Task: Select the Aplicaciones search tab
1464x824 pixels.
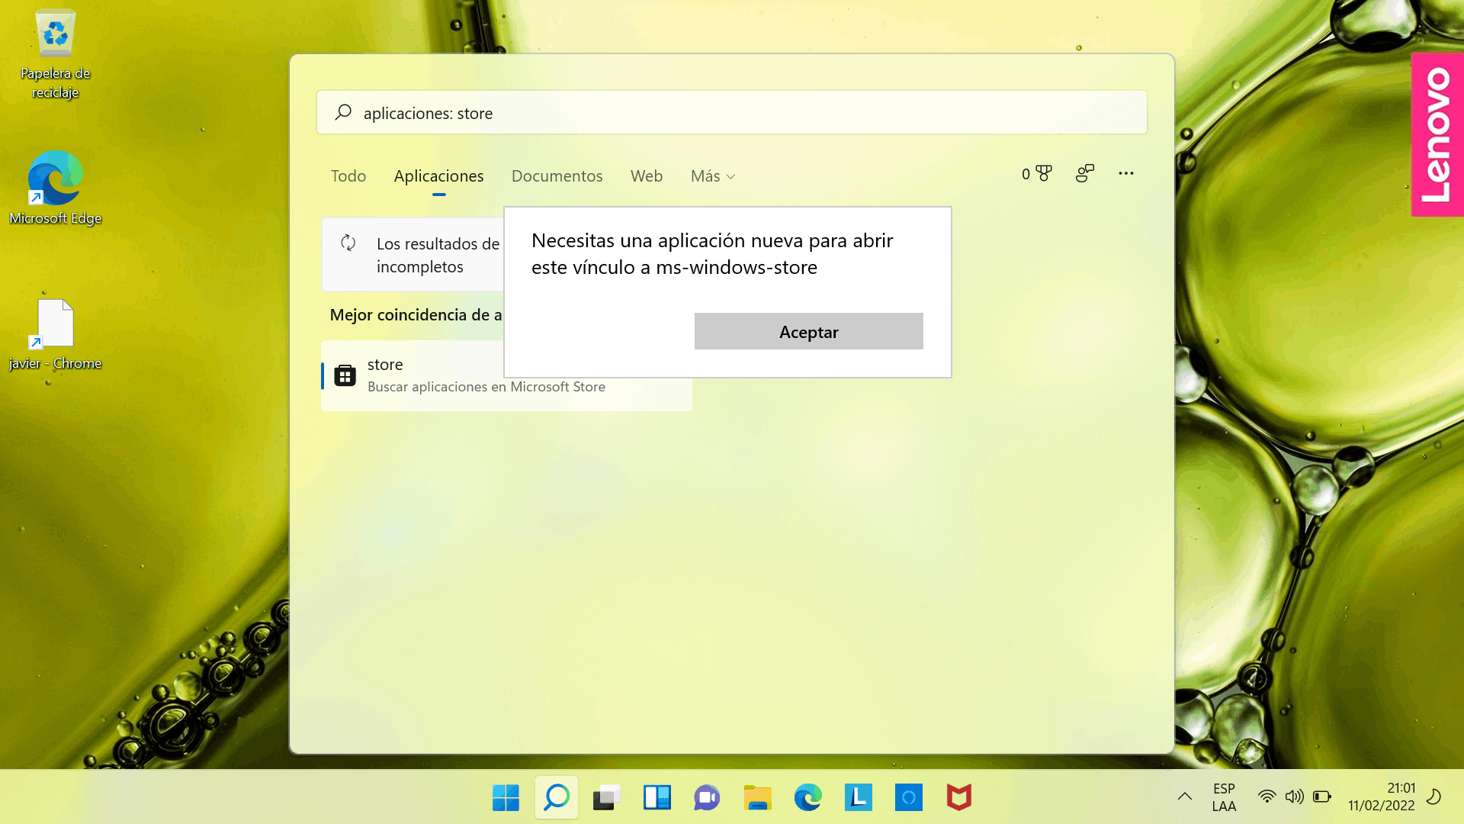Action: [x=438, y=175]
